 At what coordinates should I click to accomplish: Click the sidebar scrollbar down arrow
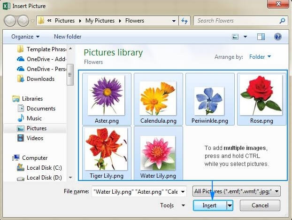[x=70, y=177]
